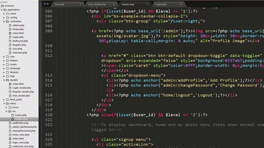Open User_model.php in sidebar
This screenshot has width=264, height=148.
click(21, 96)
